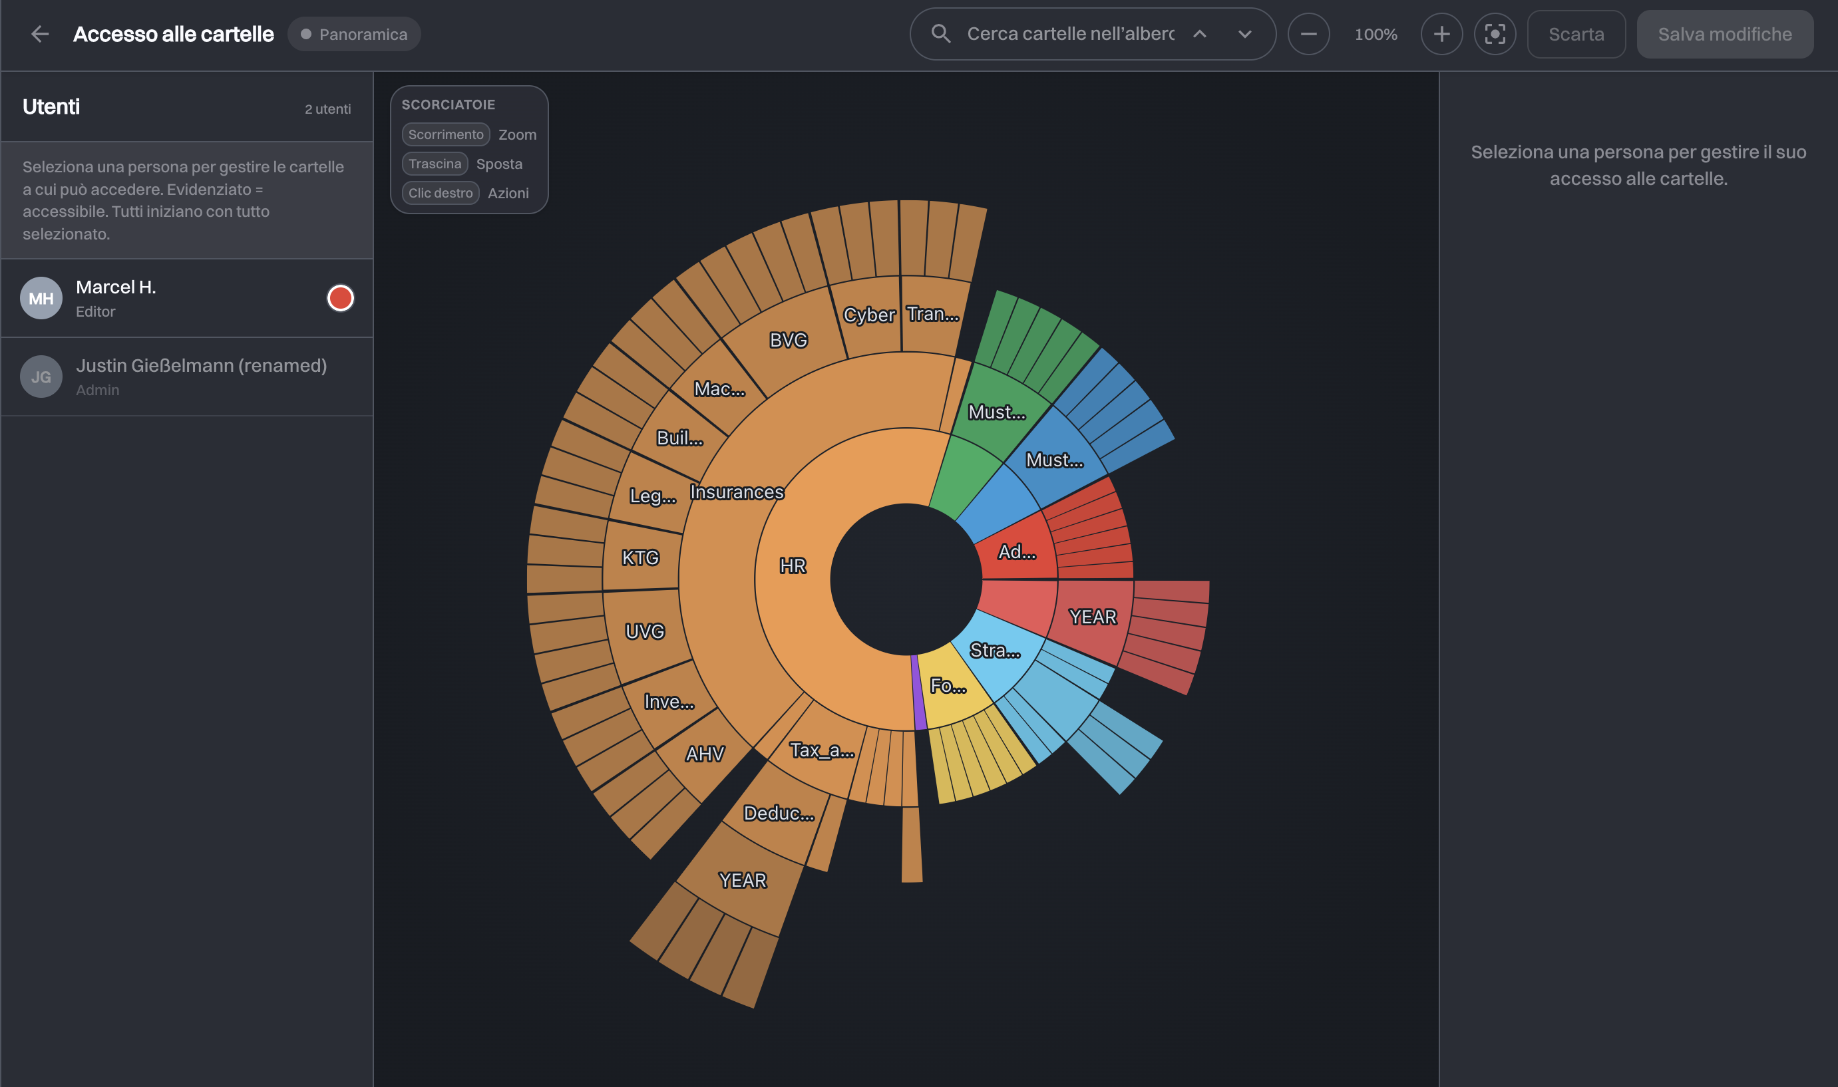
Task: Click the search magnifier icon
Action: pos(940,34)
